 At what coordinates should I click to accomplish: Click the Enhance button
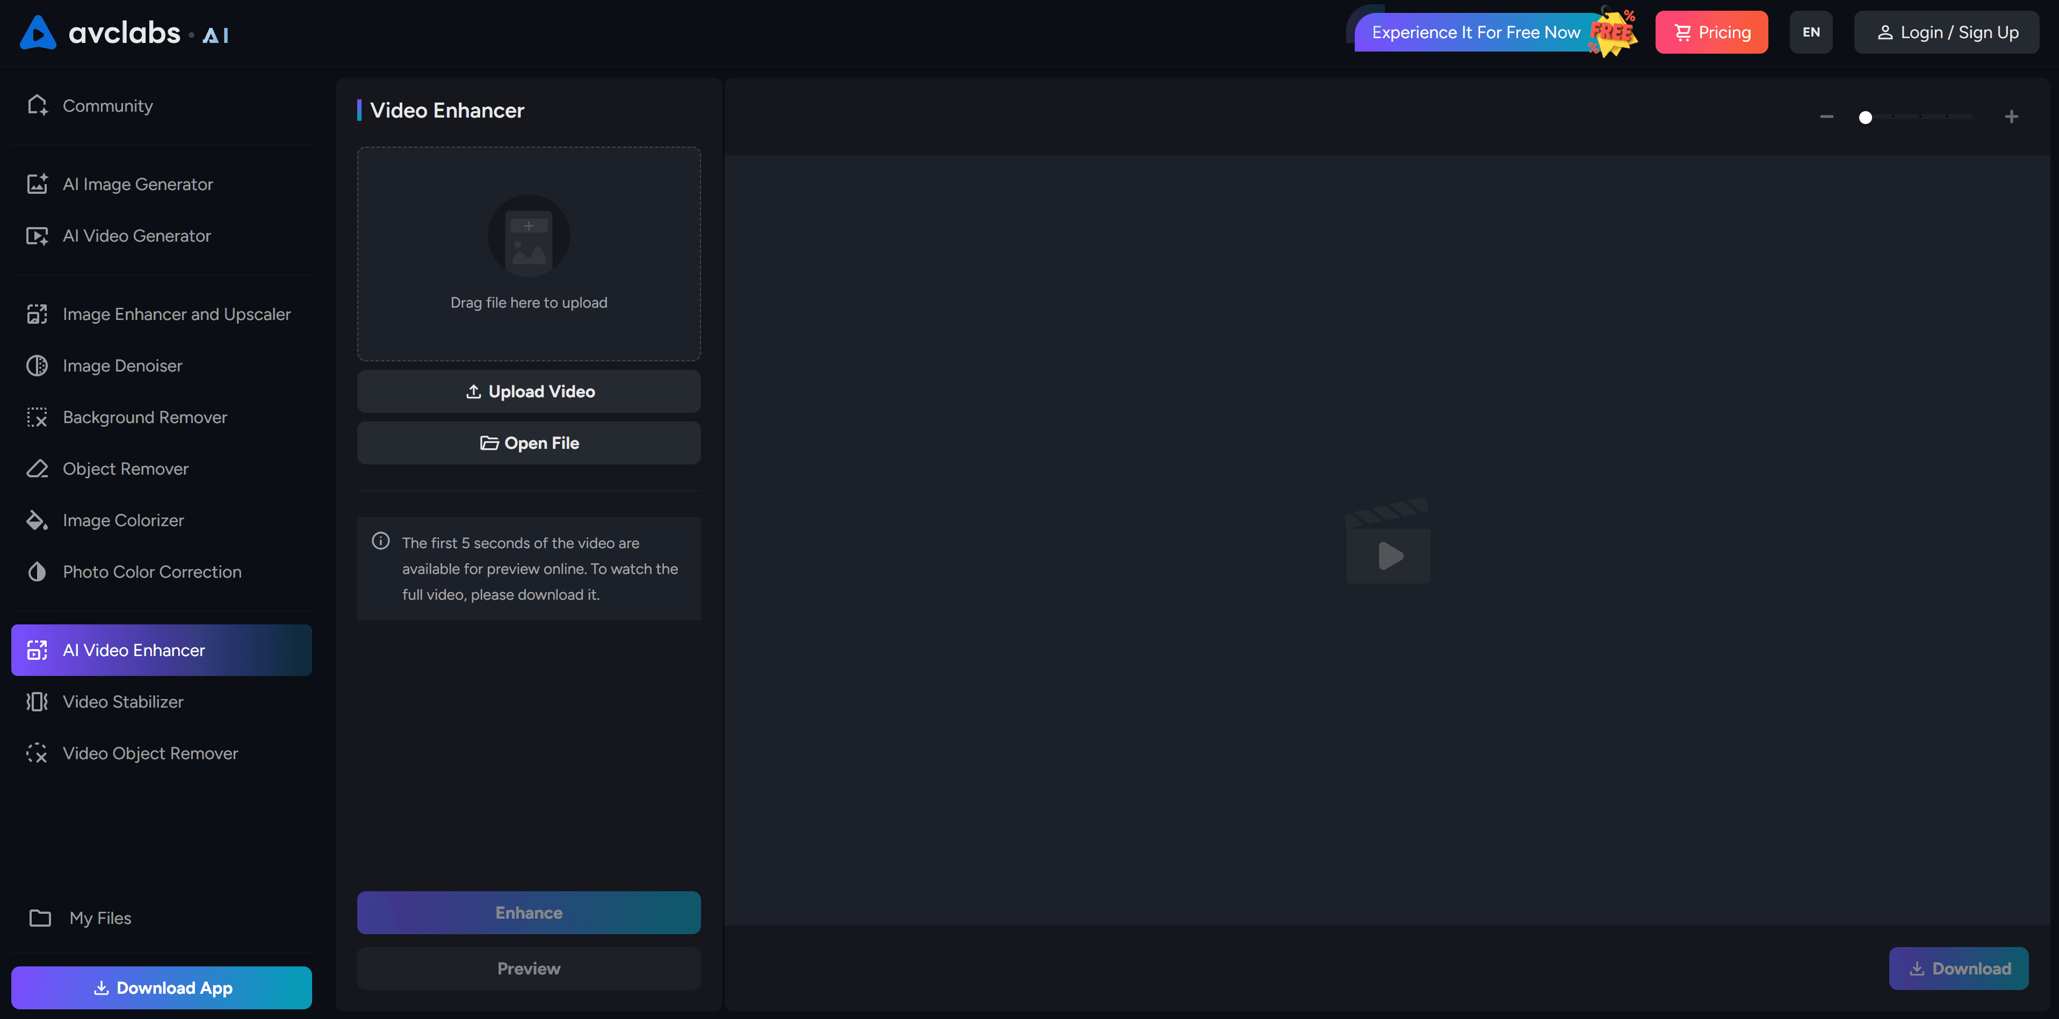tap(529, 913)
